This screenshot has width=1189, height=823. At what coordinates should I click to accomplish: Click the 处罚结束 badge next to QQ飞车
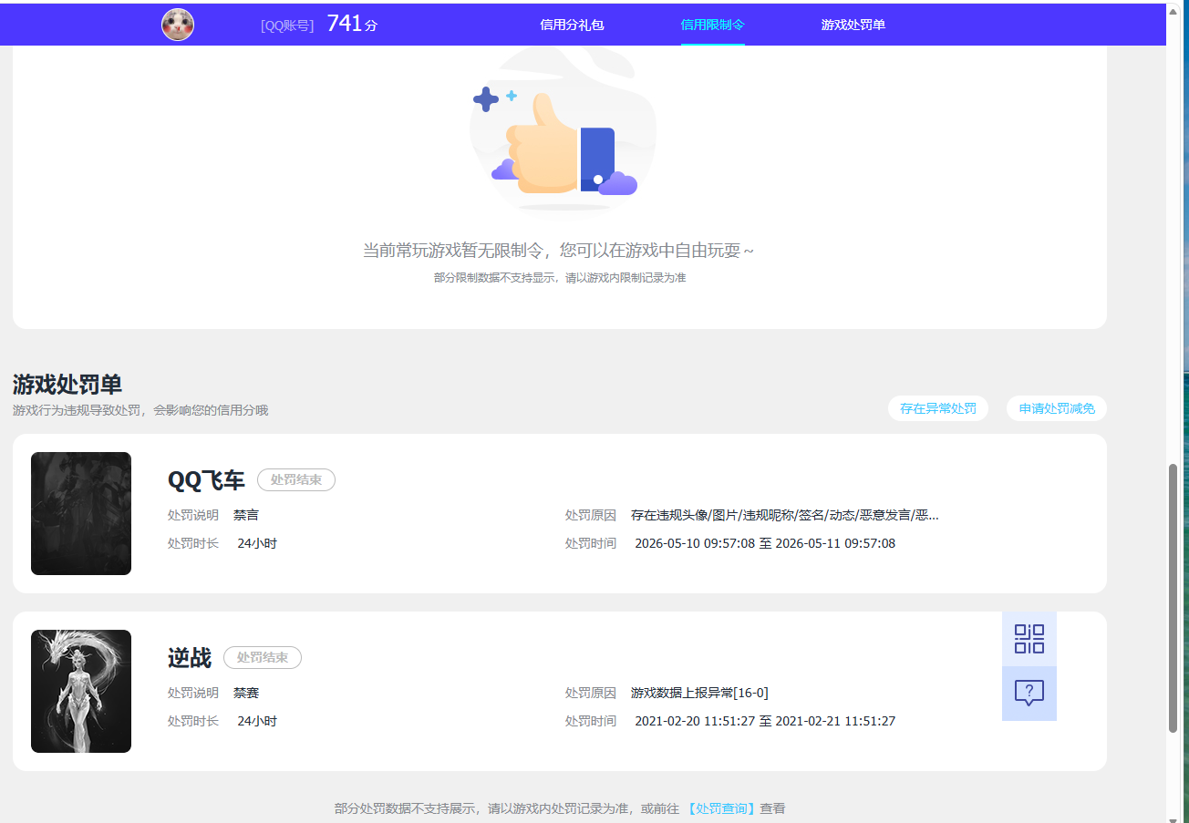296,479
